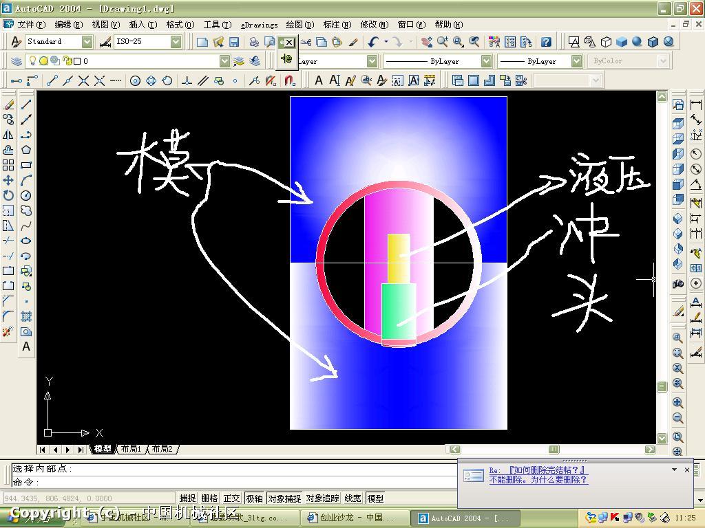Image resolution: width=705 pixels, height=528 pixels.
Task: Expand the ByColor plot style dropdown
Action: point(663,61)
